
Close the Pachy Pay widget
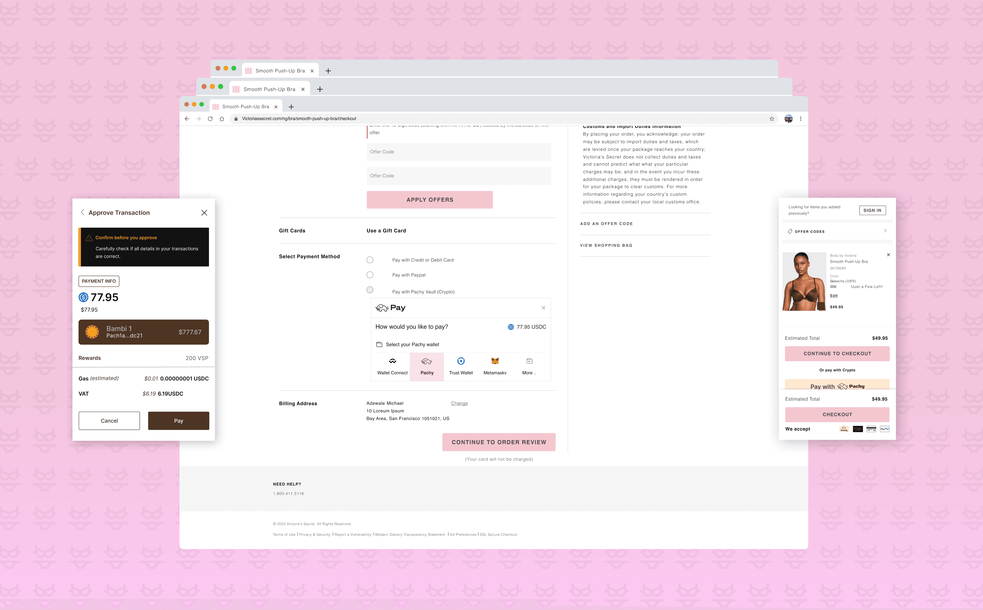543,308
